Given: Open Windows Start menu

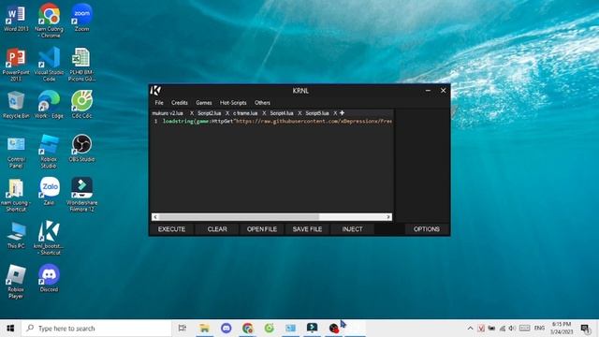Looking at the screenshot, I should (10, 329).
